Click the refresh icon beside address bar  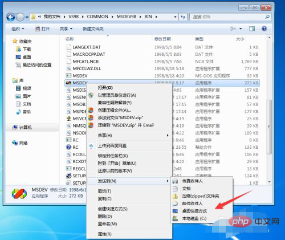pos(183,17)
